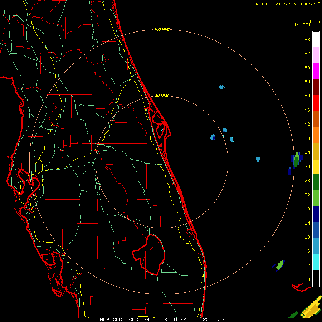Image resolution: width=322 pixels, height=322 pixels.
Task: Click the '18' legend value
Action: click(307, 209)
